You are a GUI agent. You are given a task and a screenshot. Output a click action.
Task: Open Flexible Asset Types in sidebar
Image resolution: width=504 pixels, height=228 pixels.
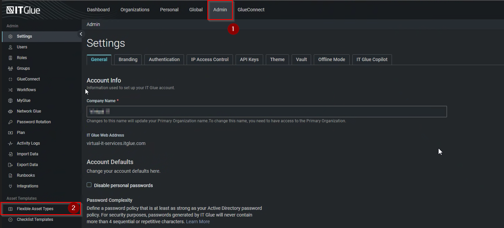point(42,209)
